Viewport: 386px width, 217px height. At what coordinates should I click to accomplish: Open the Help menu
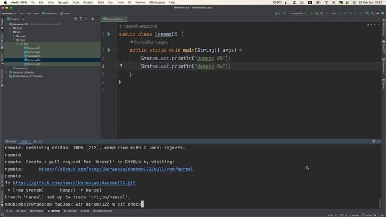[172, 2]
